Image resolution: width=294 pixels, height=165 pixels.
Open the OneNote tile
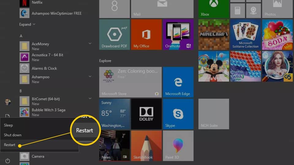click(x=178, y=34)
